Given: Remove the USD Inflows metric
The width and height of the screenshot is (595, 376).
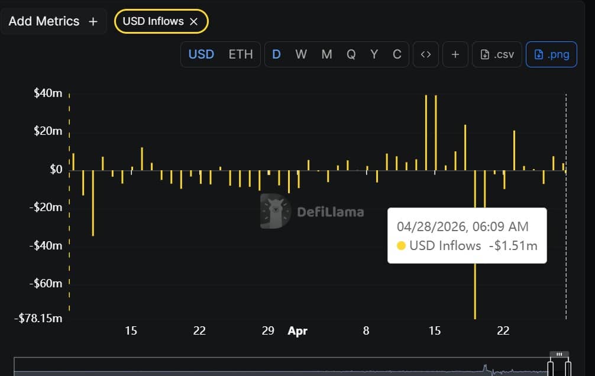Looking at the screenshot, I should click(194, 21).
